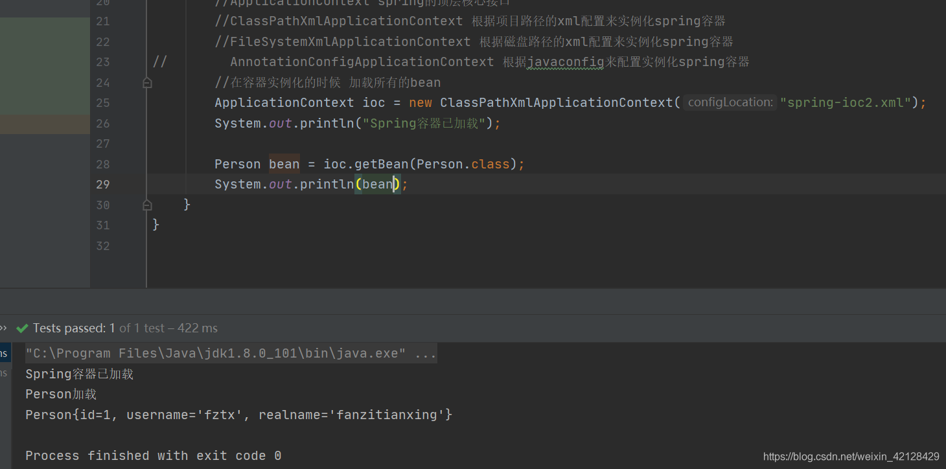This screenshot has width=946, height=469.
Task: Select the highlighted bean variable on line 28
Action: click(284, 164)
